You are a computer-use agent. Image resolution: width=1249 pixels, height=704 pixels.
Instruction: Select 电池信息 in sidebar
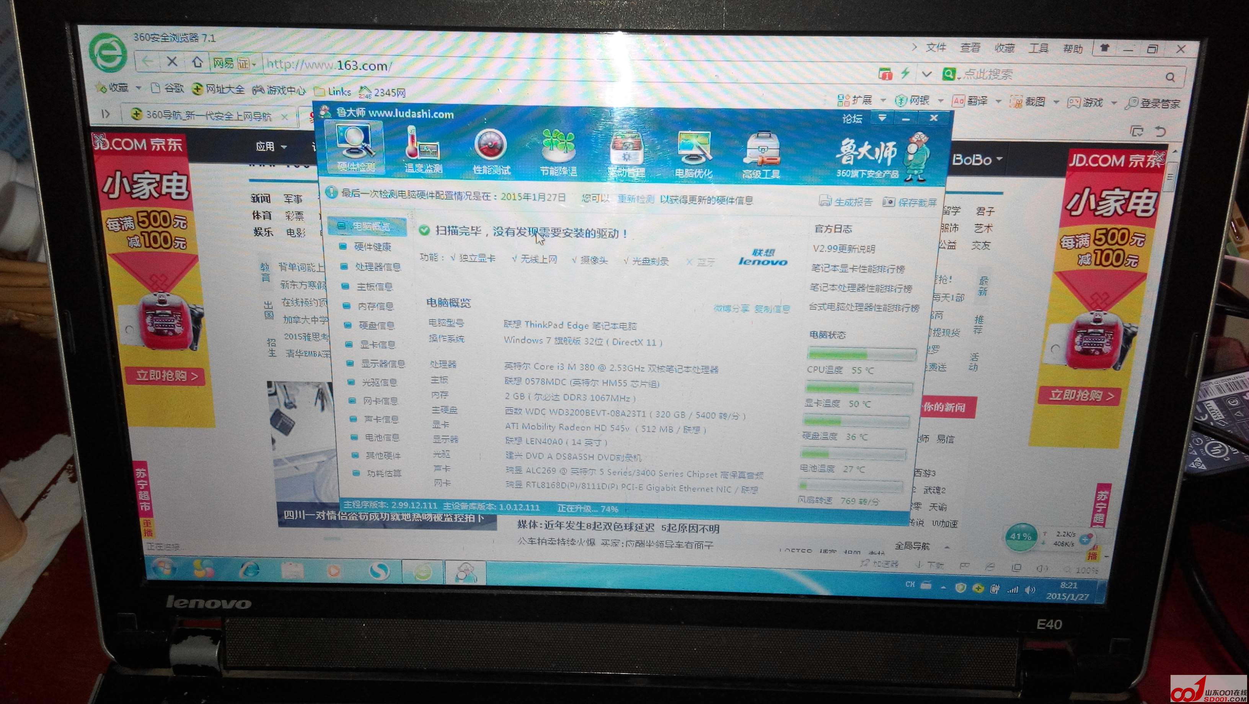[382, 437]
